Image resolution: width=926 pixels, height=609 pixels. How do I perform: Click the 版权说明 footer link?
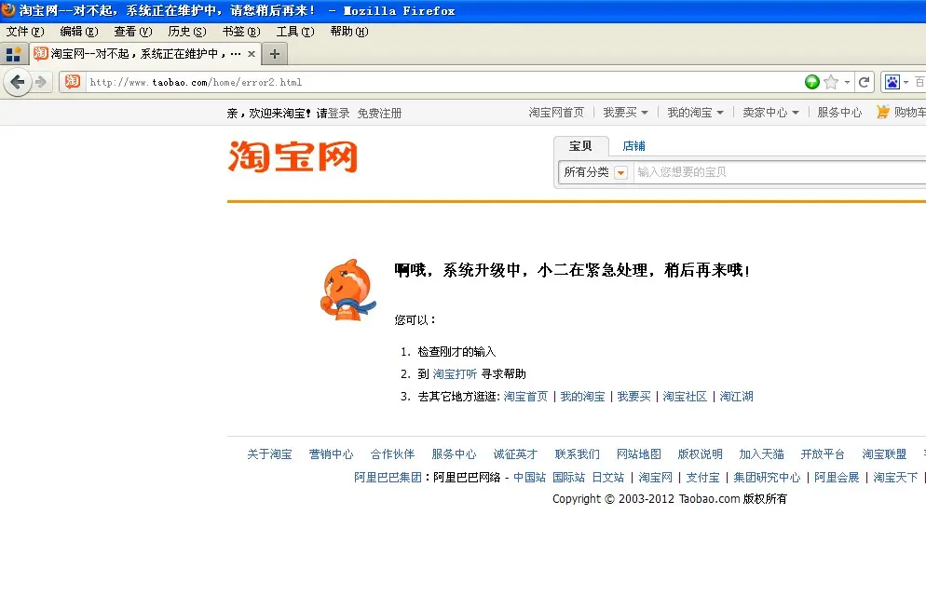(x=700, y=454)
